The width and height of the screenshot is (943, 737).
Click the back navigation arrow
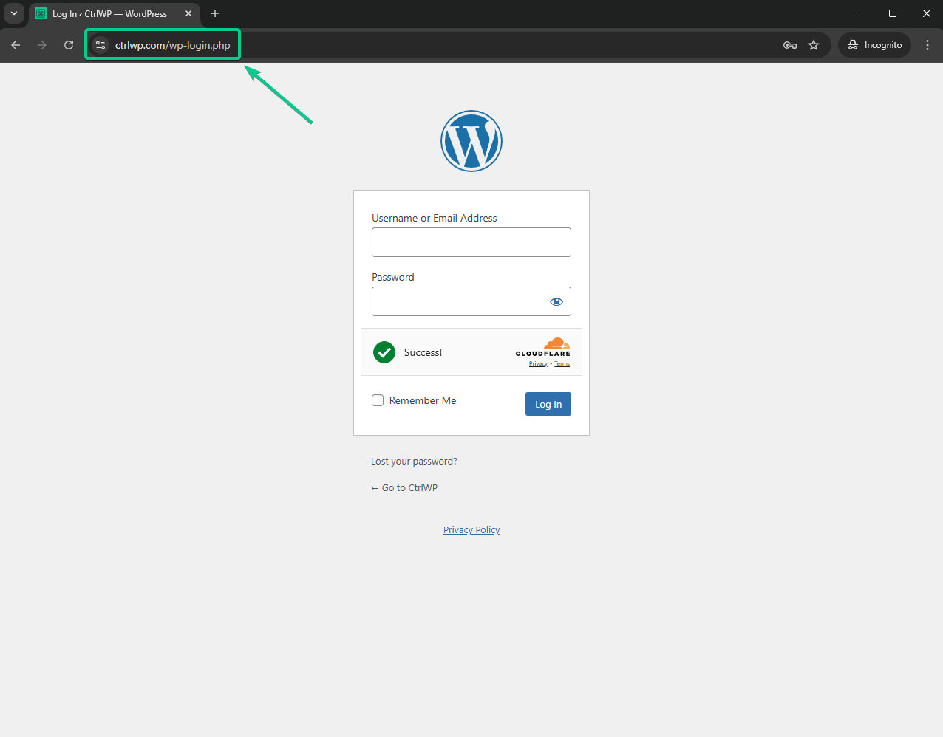16,45
